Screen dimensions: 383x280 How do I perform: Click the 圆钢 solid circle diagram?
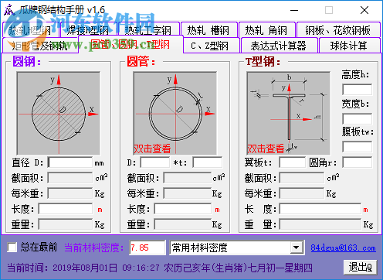(x=59, y=114)
